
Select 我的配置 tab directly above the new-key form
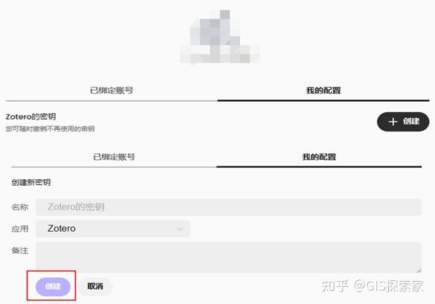[319, 157]
